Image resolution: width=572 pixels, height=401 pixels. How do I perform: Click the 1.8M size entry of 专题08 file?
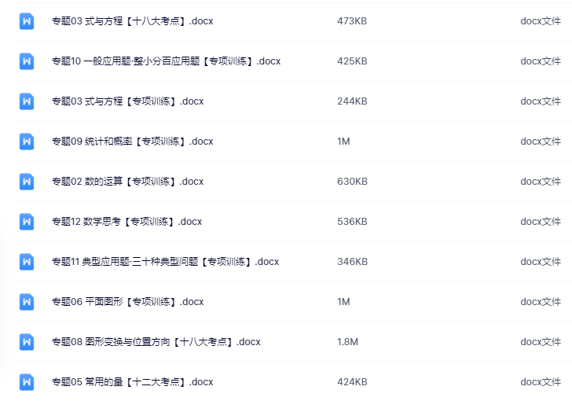(x=347, y=342)
